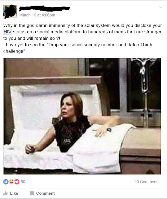Click the post text beginning "Why in the"

pos(82,32)
